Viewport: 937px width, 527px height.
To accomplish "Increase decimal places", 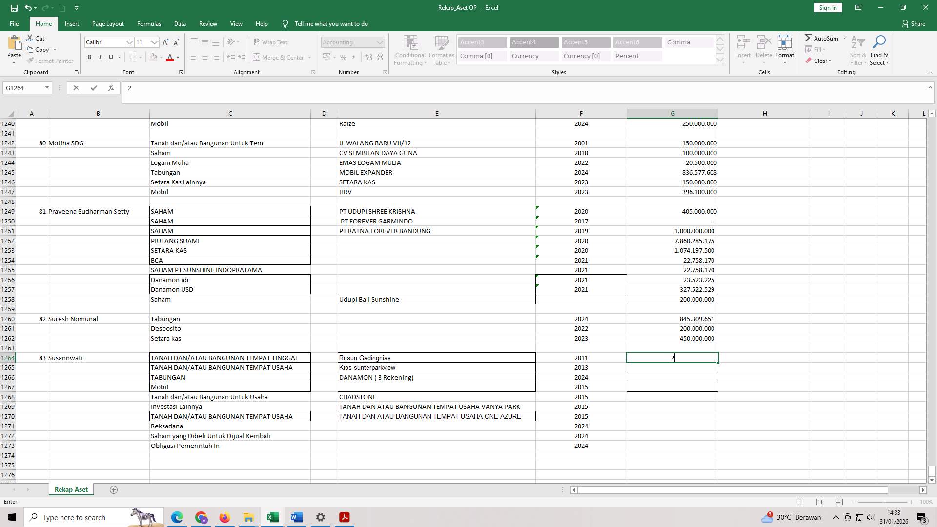I will pos(368,57).
